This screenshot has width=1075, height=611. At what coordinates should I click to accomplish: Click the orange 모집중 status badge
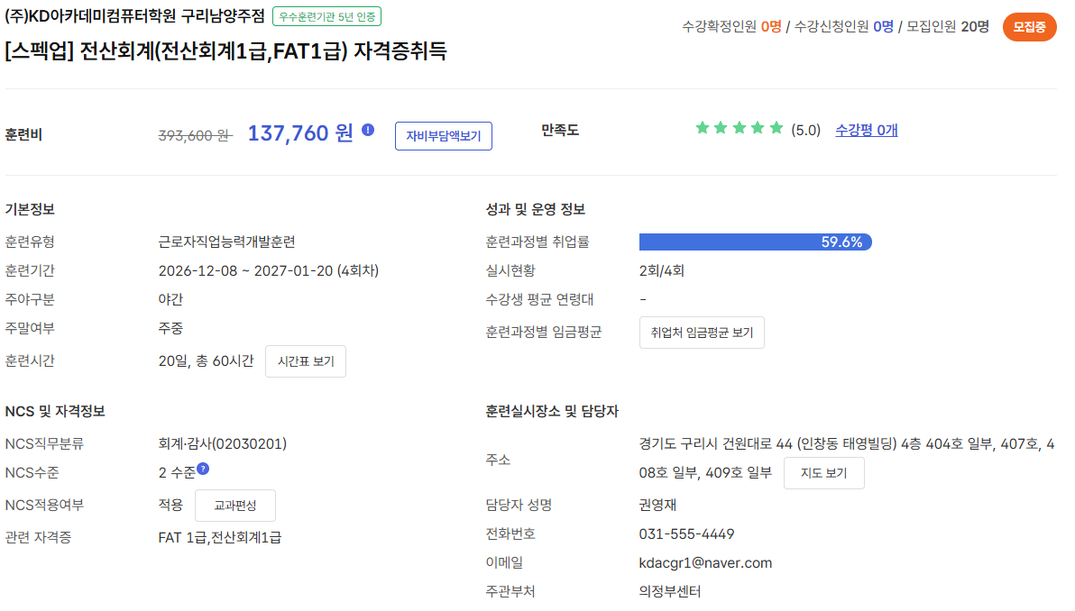point(1030,27)
